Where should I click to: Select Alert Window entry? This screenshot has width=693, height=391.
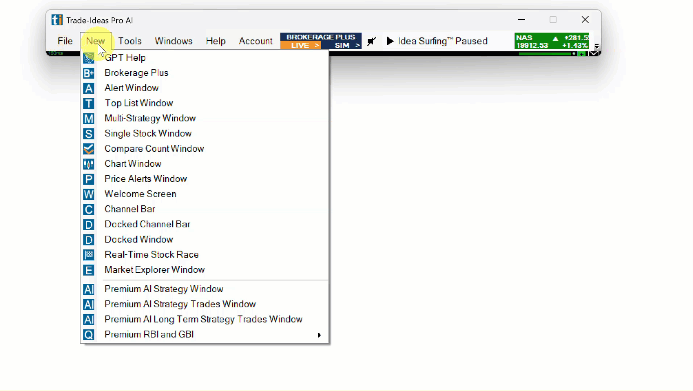[204, 88]
